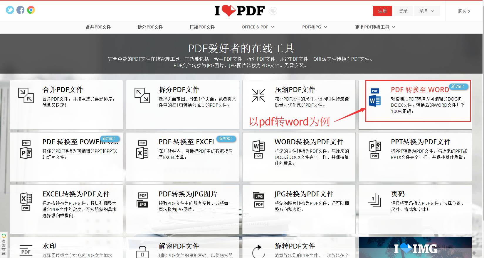Click the iLovePDF logo
This screenshot has width=484, height=258.
(240, 11)
